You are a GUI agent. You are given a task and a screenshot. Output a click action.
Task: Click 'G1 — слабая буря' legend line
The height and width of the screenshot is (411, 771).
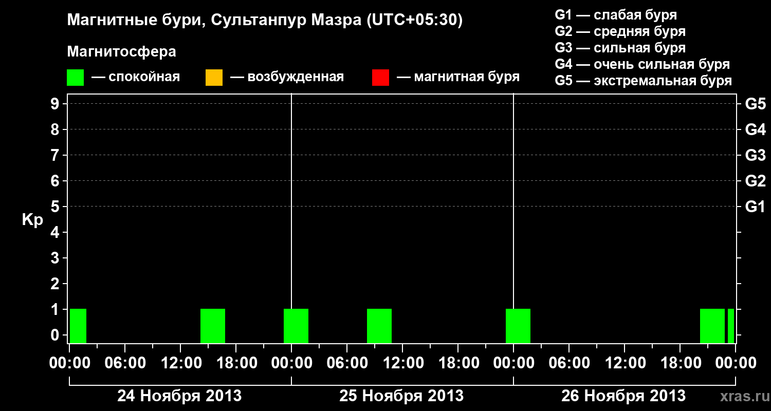[x=616, y=15]
